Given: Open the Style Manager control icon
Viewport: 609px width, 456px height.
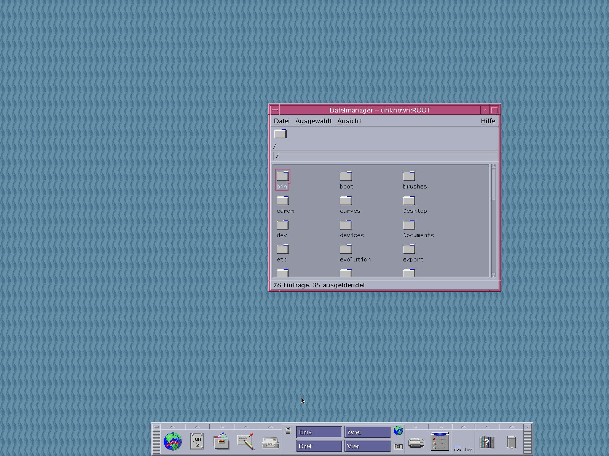Looking at the screenshot, I should (440, 442).
